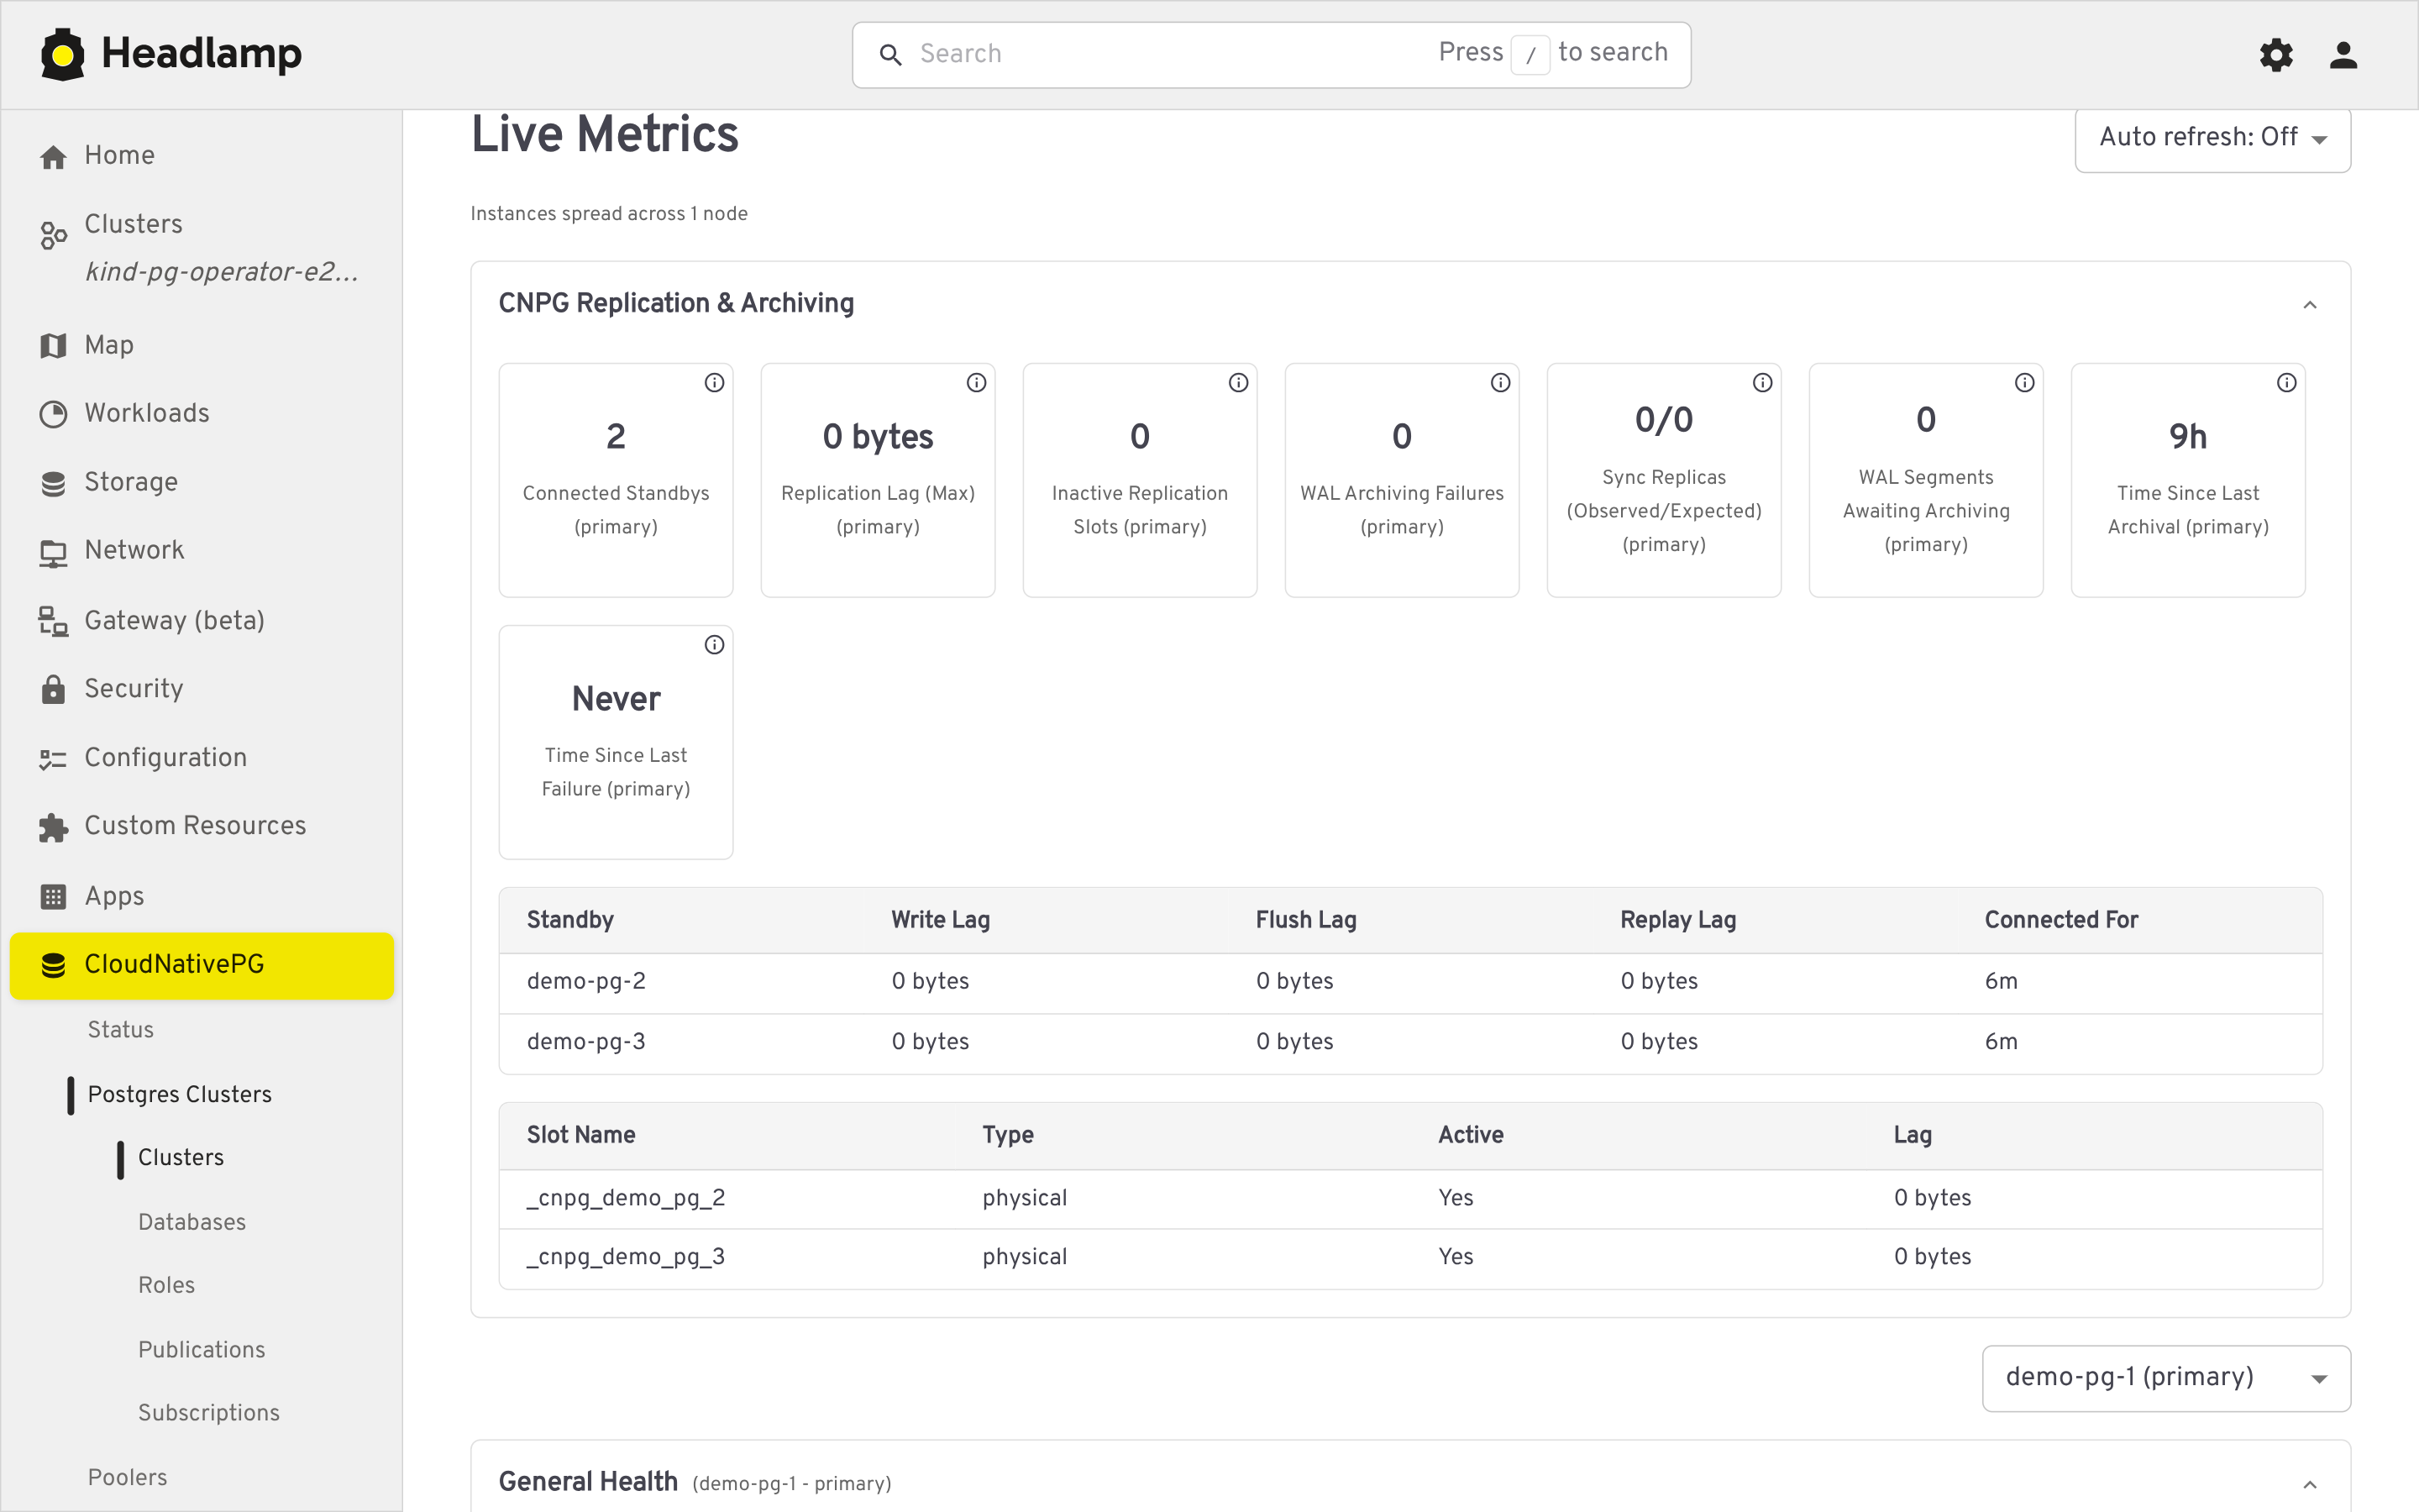Open Configuration menu item
Screen dimensions: 2419x1512
coord(201,758)
